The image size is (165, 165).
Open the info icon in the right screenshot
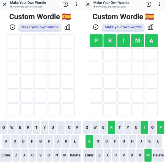tap(96, 27)
